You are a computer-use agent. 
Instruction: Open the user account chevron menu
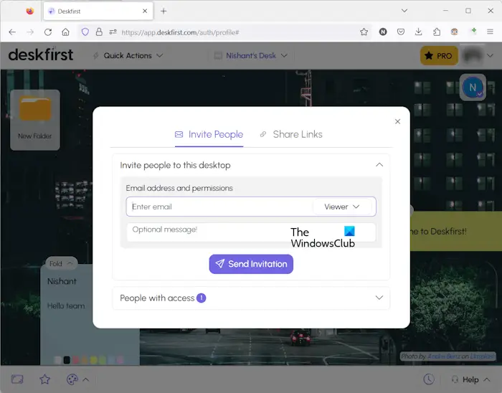pyautogui.click(x=490, y=56)
